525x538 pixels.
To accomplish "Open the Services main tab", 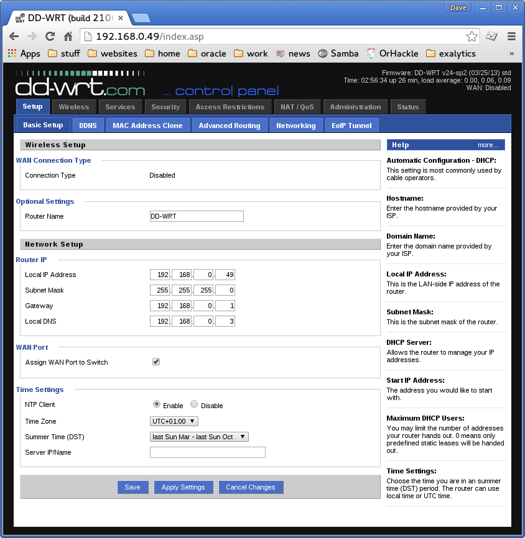I will [x=120, y=107].
